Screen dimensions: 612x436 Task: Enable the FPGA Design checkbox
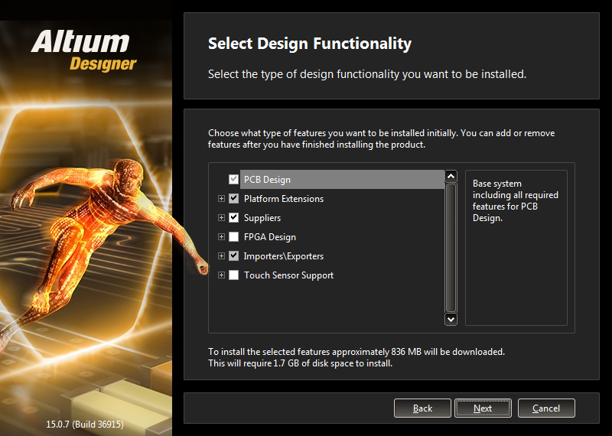233,236
